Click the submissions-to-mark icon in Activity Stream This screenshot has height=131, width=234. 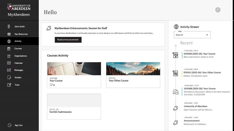[x=175, y=55]
